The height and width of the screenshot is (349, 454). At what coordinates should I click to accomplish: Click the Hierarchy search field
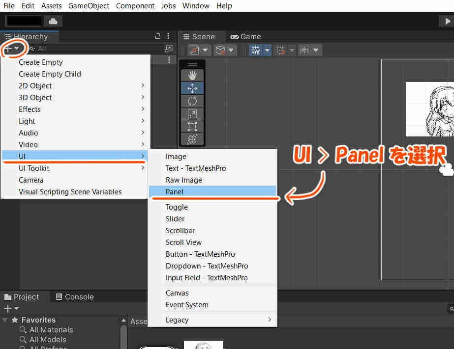pyautogui.click(x=95, y=49)
